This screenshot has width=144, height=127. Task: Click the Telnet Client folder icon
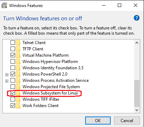[18, 43]
